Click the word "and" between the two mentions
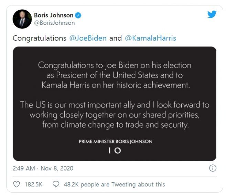 (x=116, y=38)
